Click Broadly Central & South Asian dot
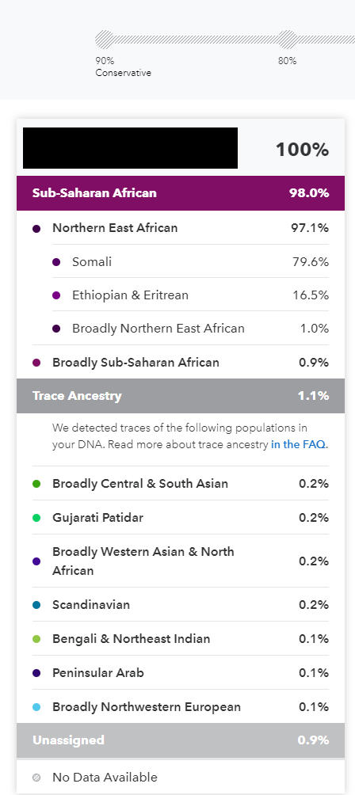Viewport: 355px width, 795px height. point(36,484)
